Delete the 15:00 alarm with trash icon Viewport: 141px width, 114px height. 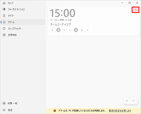pos(135,10)
